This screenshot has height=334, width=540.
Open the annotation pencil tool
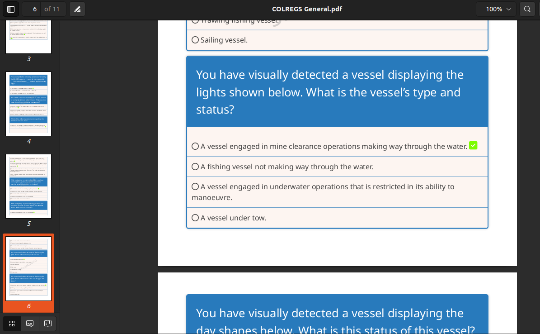(x=77, y=9)
